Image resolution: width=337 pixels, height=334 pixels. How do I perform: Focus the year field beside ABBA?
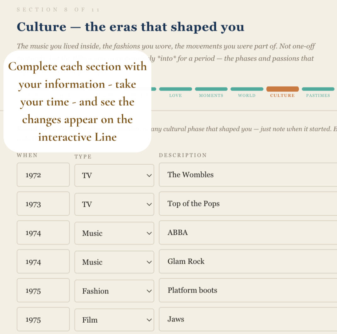point(43,233)
